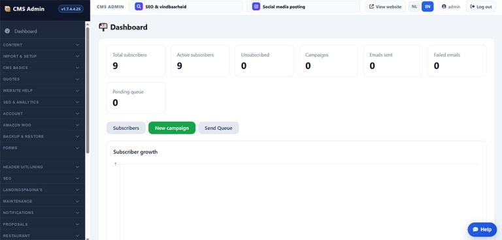
Task: Click the Emails sent stat card
Action: click(x=393, y=61)
